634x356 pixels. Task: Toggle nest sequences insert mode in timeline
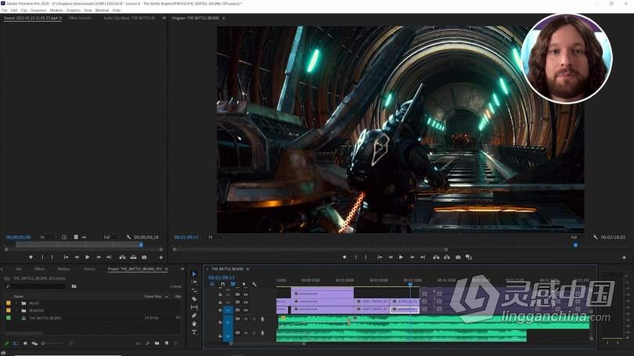212,285
